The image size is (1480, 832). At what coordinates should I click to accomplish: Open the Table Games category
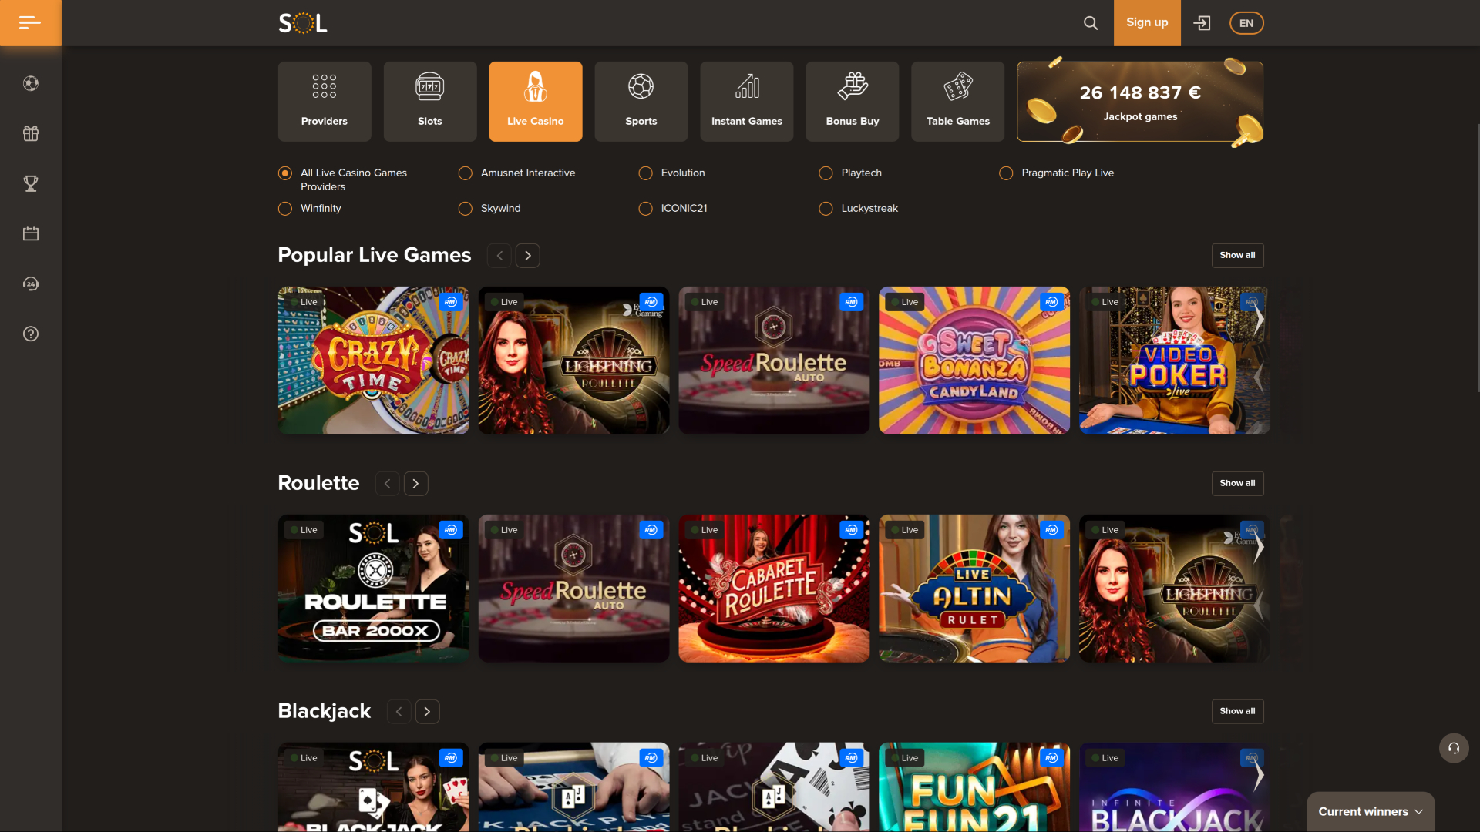(x=957, y=101)
